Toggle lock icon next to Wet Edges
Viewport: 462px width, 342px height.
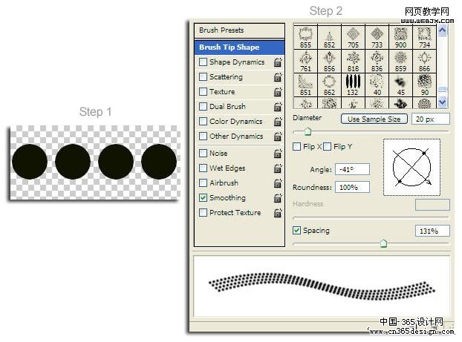point(278,168)
